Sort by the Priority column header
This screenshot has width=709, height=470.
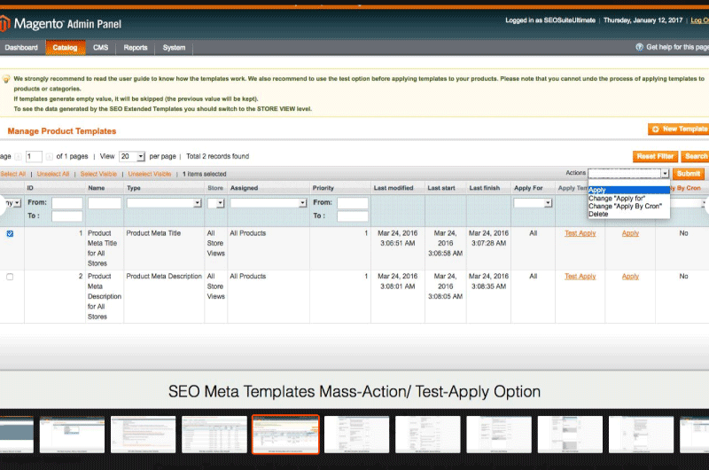click(323, 188)
